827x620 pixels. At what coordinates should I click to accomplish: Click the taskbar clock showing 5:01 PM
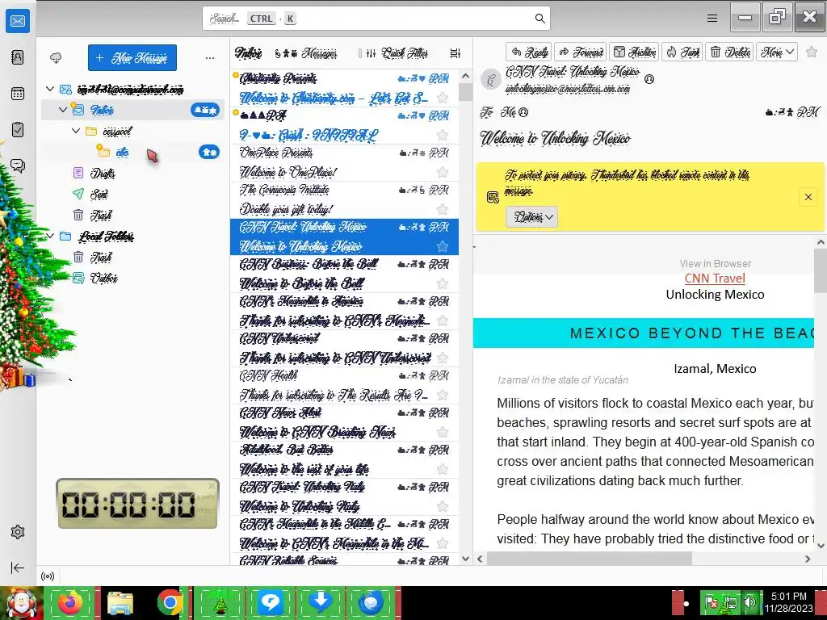pos(788,602)
